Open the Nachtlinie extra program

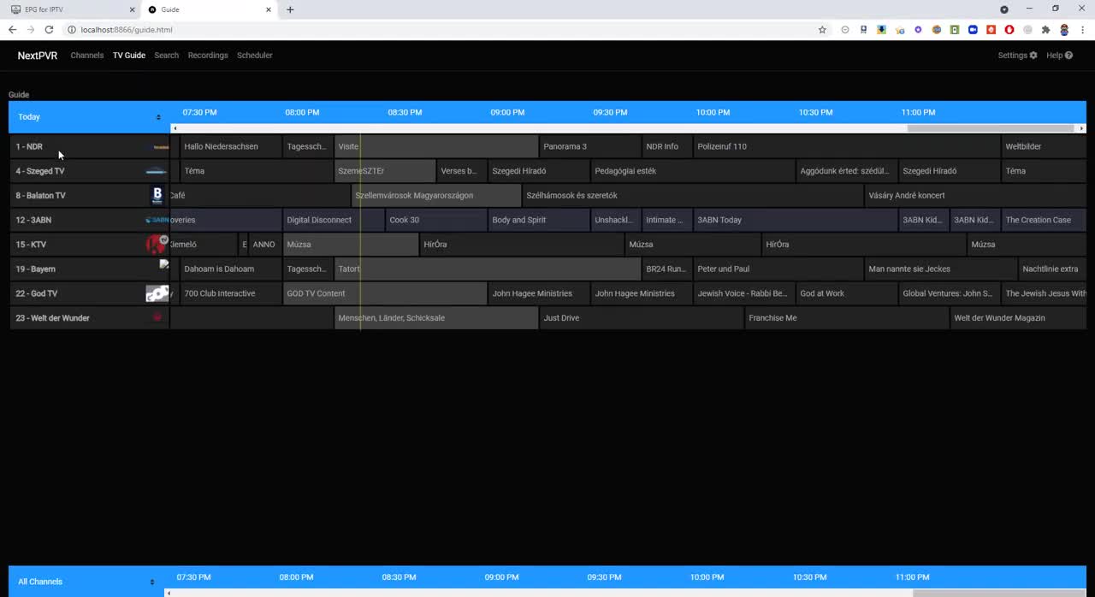[x=1052, y=269]
